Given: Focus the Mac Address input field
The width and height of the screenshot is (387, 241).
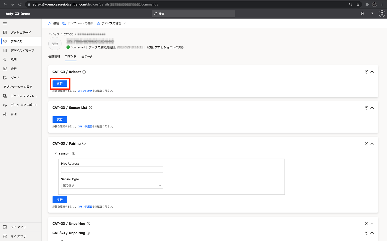Looking at the screenshot, I should coord(112,169).
